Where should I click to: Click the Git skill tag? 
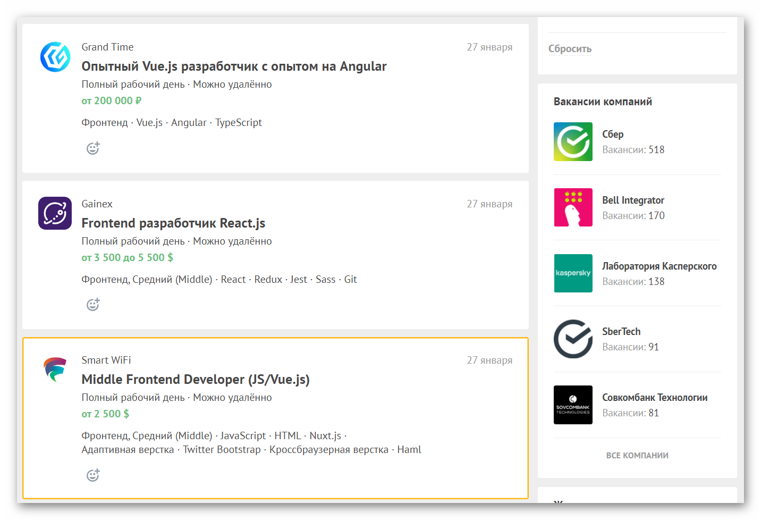(351, 280)
